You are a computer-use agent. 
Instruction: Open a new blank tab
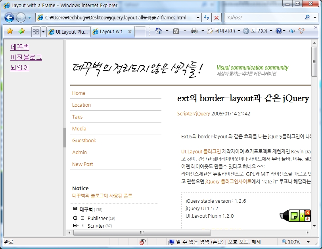click(x=140, y=32)
